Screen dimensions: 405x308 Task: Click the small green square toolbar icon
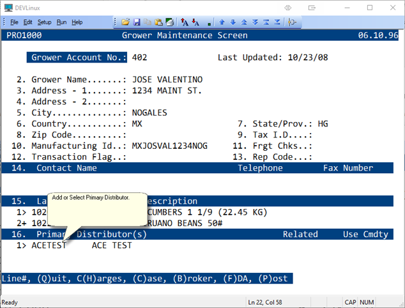(210, 24)
